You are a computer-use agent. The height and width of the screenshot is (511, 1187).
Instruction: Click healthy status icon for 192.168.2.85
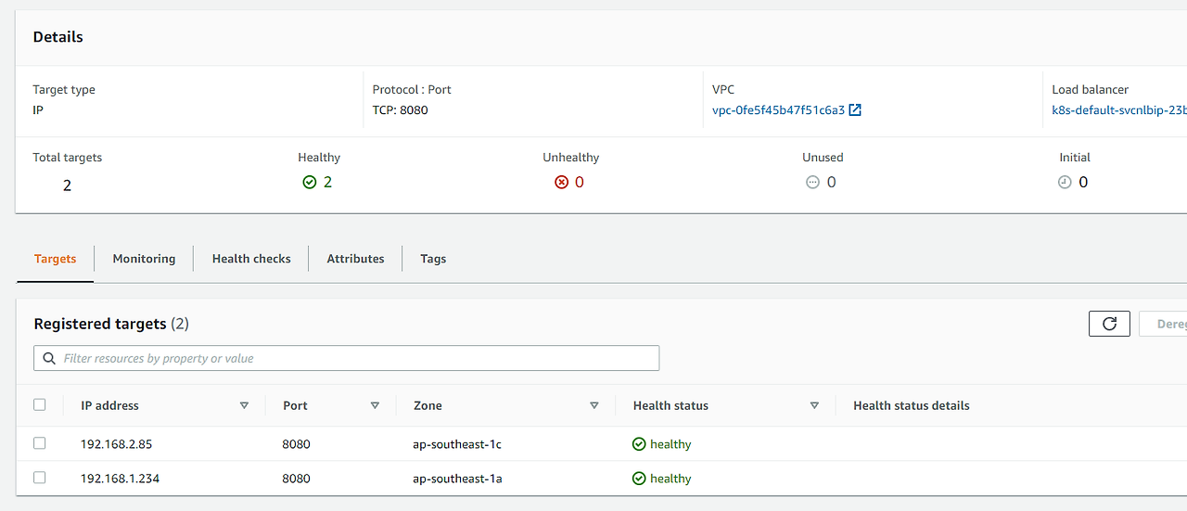[639, 444]
